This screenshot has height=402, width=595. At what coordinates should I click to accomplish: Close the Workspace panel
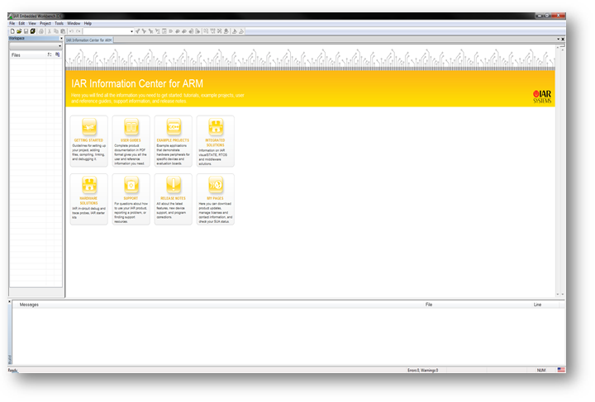61,38
